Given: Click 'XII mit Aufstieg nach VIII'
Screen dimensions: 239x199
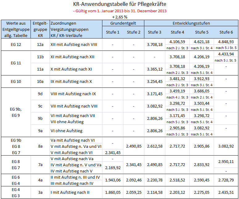Looking at the screenshot, I should tap(74, 45).
